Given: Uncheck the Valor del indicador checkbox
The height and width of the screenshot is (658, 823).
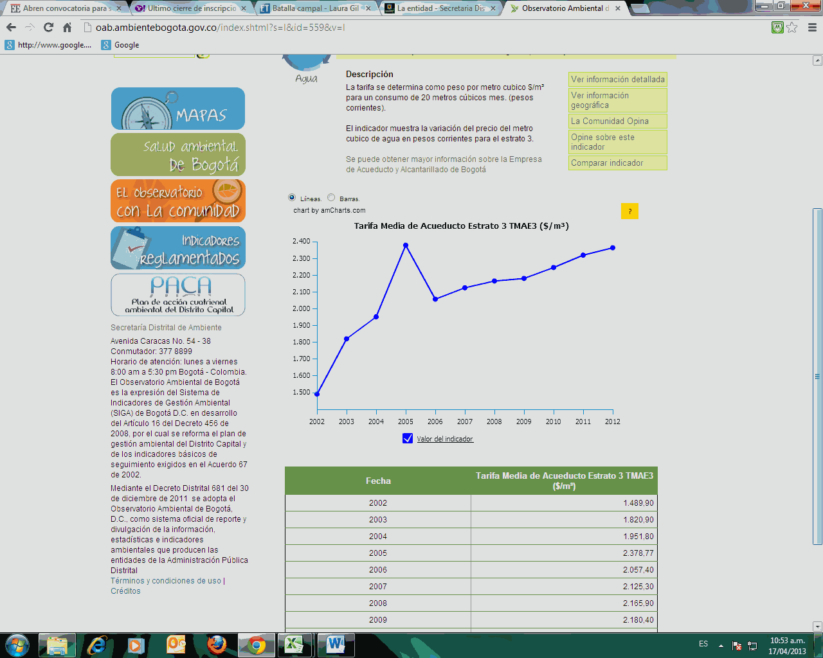Looking at the screenshot, I should (x=408, y=438).
